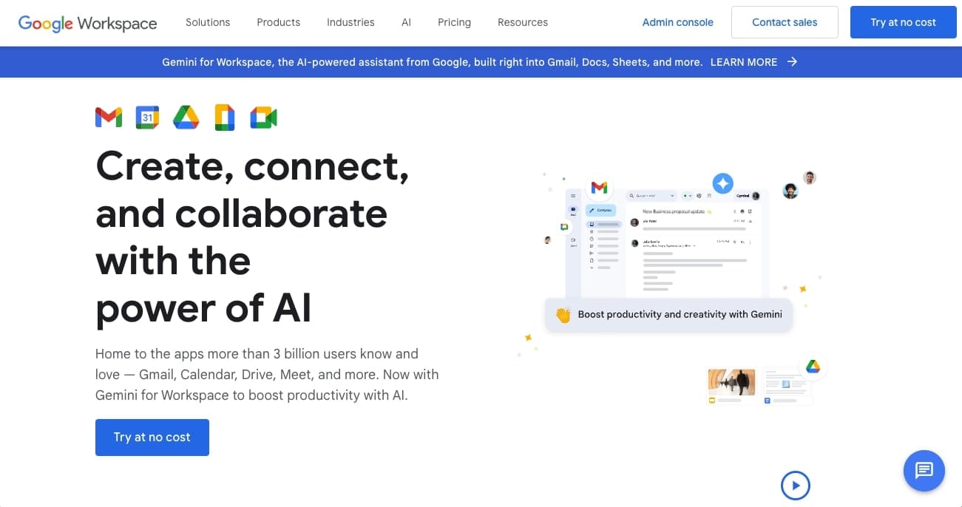Click the Google Meet icon
This screenshot has height=507, width=962.
tap(263, 118)
